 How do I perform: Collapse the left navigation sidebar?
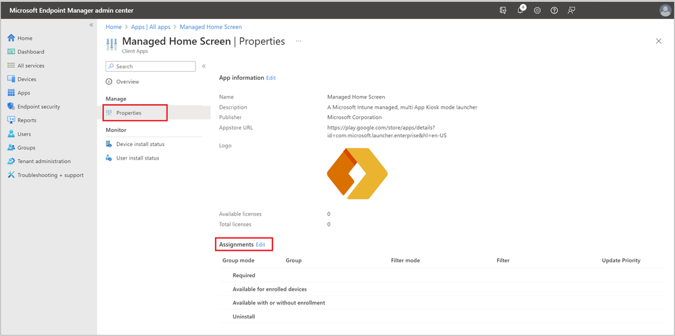(91, 25)
